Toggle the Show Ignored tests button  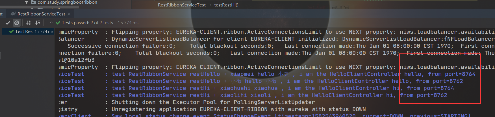pyautogui.click(x=17, y=23)
